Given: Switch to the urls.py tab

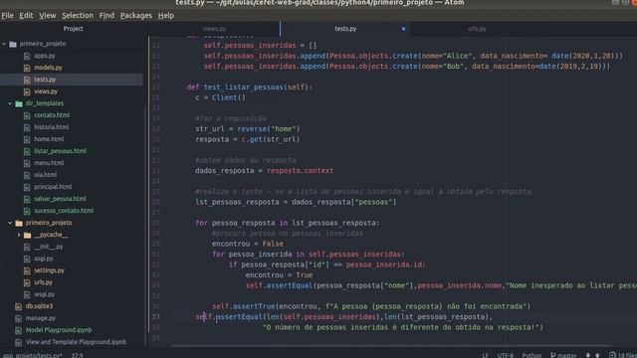Looking at the screenshot, I should click(477, 29).
